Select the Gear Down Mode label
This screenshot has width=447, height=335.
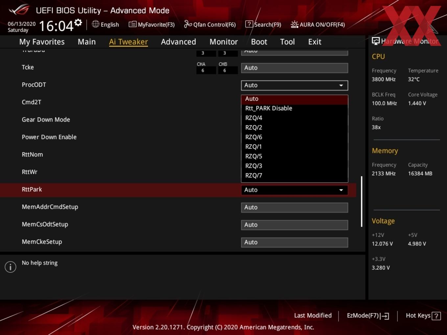pos(46,120)
